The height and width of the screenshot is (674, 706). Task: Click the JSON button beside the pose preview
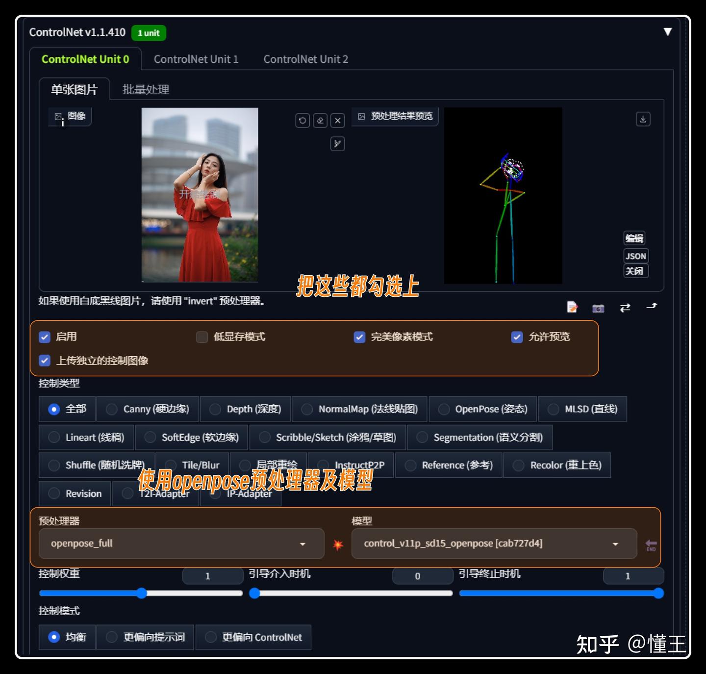635,256
